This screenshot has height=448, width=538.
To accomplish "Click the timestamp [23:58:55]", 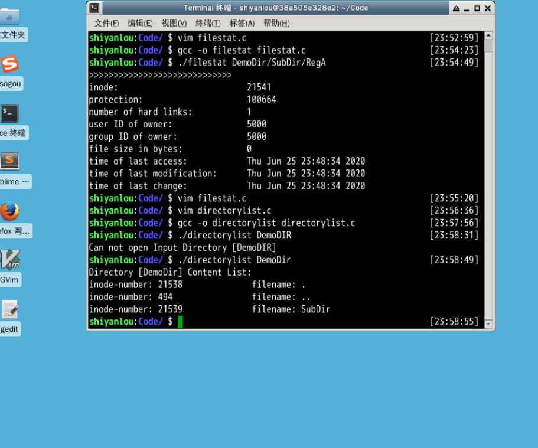I will point(454,322).
